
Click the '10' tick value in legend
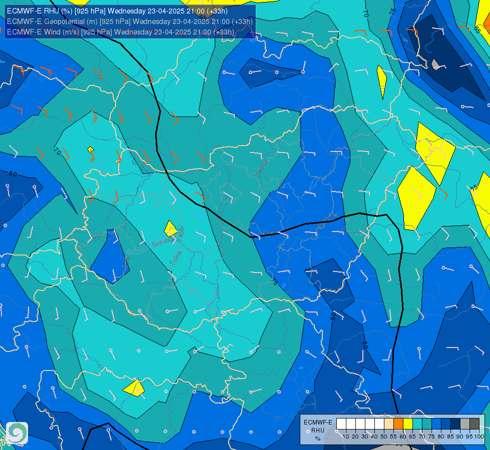coord(346,436)
